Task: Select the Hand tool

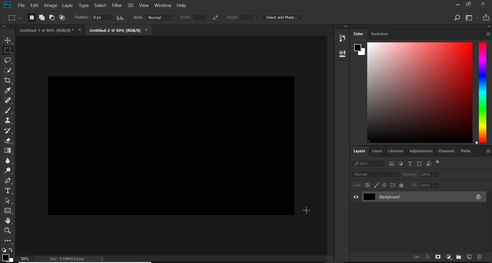Action: point(8,221)
